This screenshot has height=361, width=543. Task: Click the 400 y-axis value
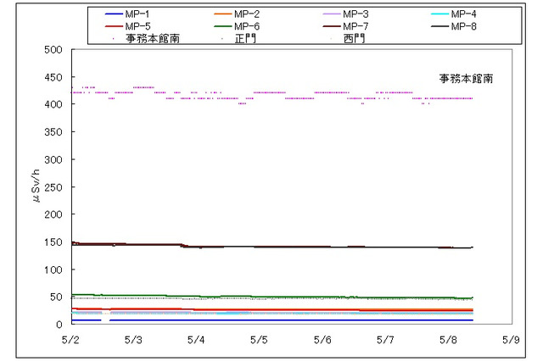coord(53,104)
